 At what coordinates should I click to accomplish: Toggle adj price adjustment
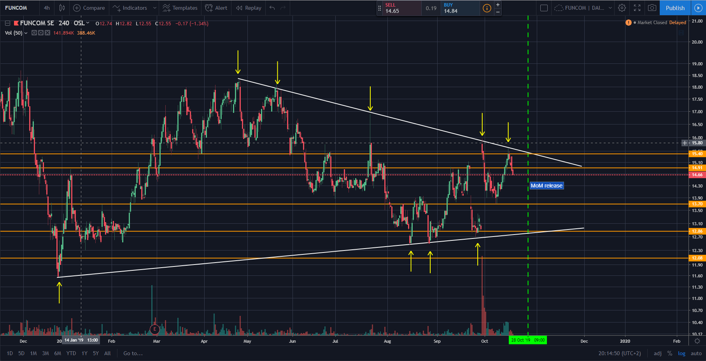point(658,353)
